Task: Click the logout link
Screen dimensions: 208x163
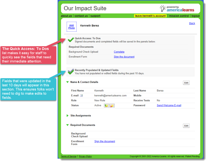Action: [196, 16]
